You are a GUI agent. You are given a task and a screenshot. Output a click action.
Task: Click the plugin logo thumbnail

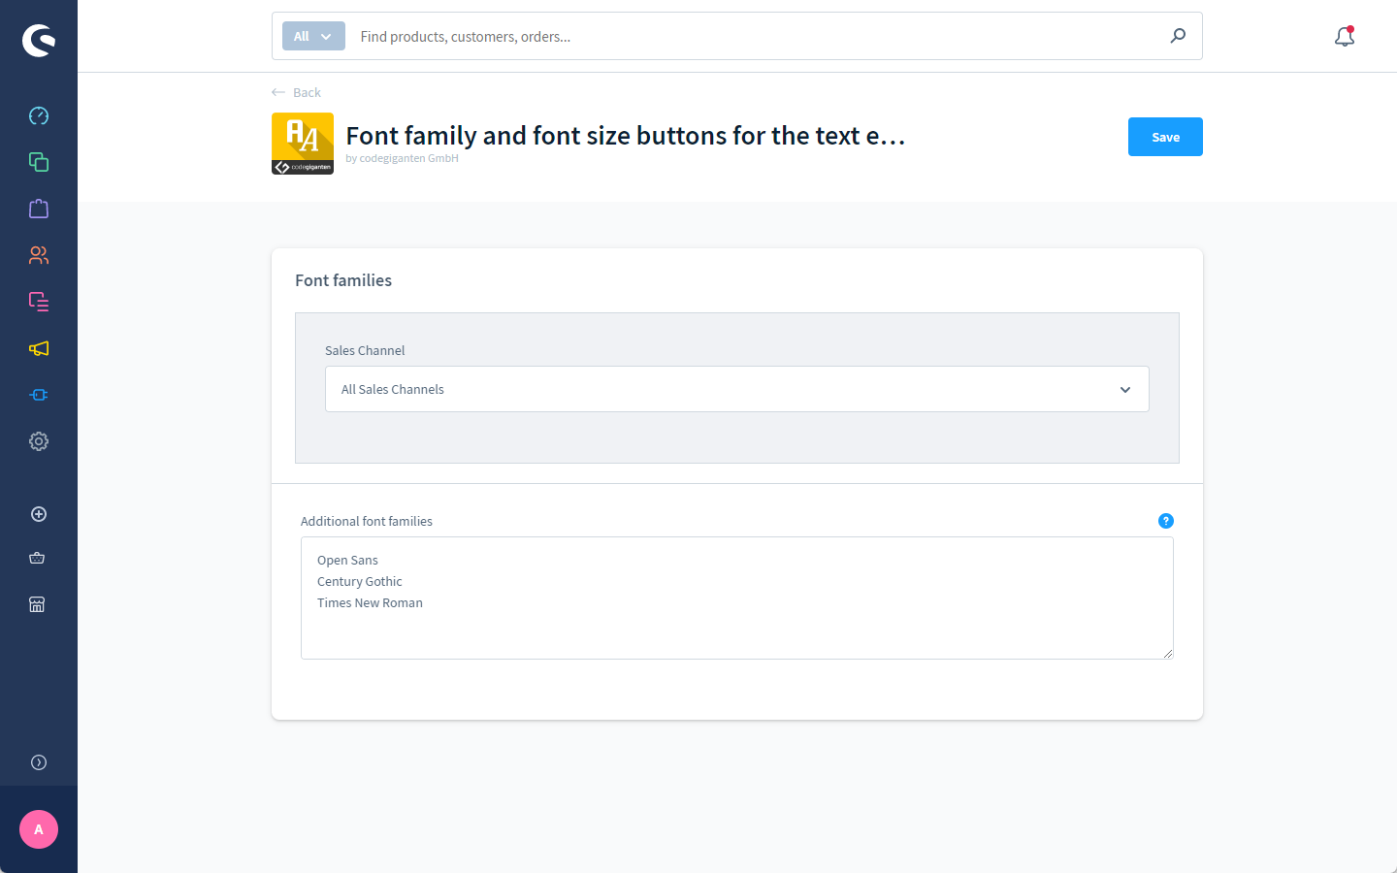point(303,144)
